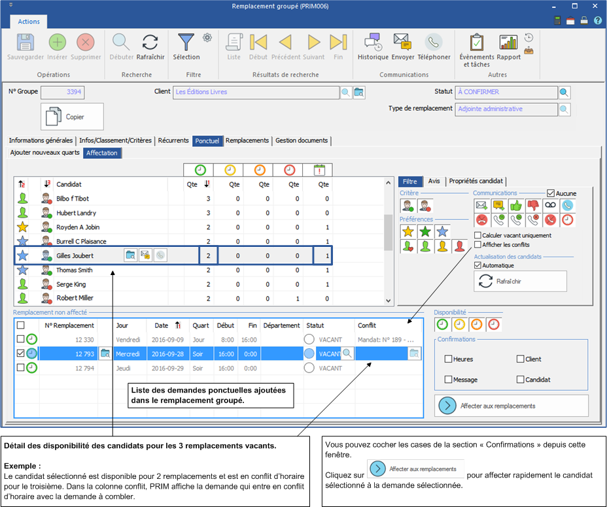Open Évènements et tâches
Image resolution: width=607 pixels, height=507 pixels.
click(477, 42)
